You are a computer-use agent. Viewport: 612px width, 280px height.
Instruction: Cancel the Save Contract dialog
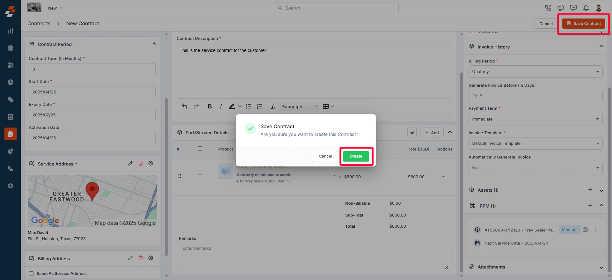(325, 156)
